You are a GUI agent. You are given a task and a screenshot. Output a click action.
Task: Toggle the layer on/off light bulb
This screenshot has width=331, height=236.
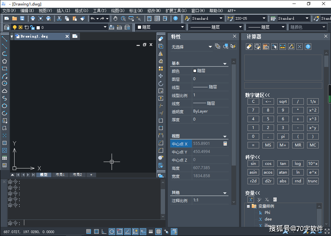coord(15,27)
